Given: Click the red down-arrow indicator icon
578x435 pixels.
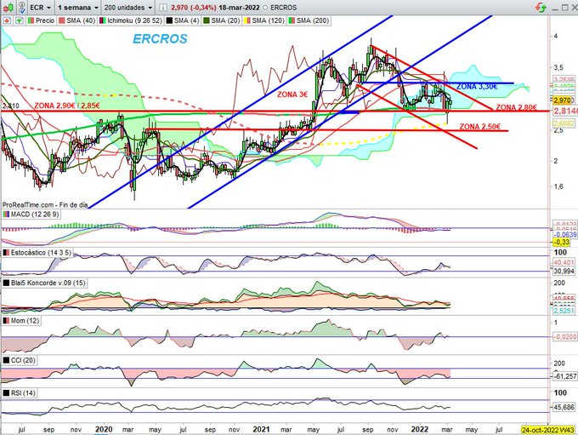Looking at the screenshot, I should pyautogui.click(x=7, y=20).
